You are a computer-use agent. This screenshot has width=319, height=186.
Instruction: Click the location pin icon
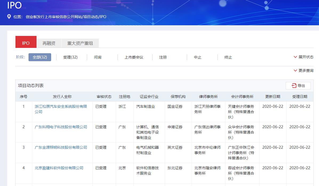click(9, 17)
